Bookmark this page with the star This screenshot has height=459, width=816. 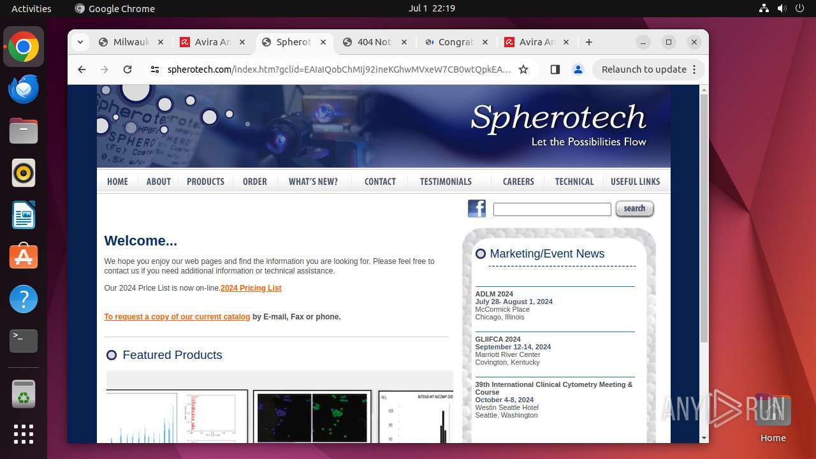pos(523,69)
